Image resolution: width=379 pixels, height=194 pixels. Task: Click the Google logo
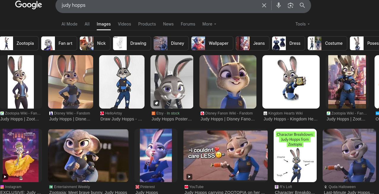(x=28, y=5)
